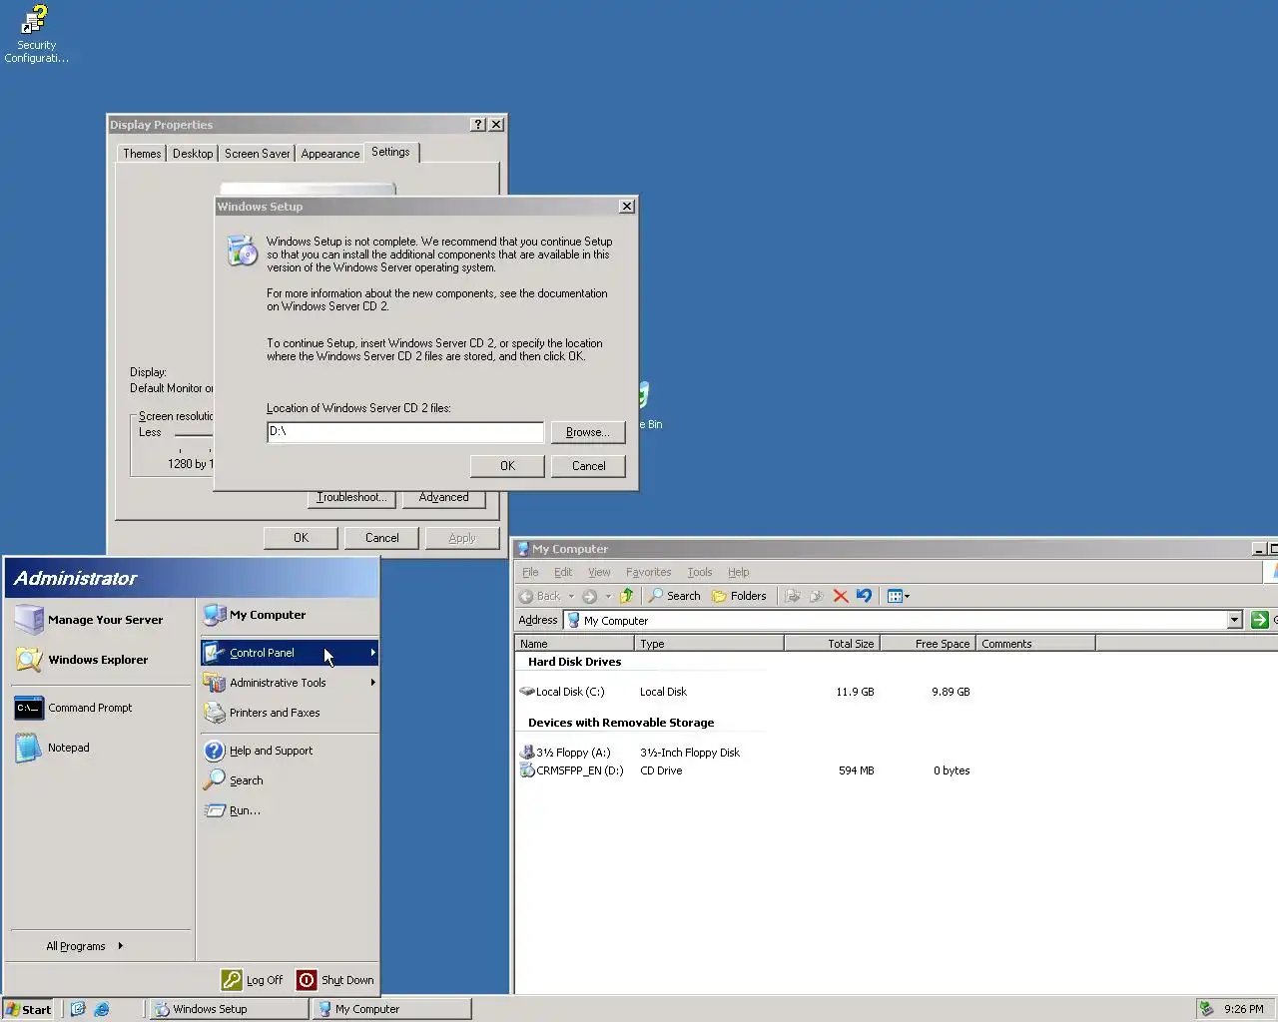Click the Manage Your Server icon
1278x1022 pixels.
click(x=29, y=620)
